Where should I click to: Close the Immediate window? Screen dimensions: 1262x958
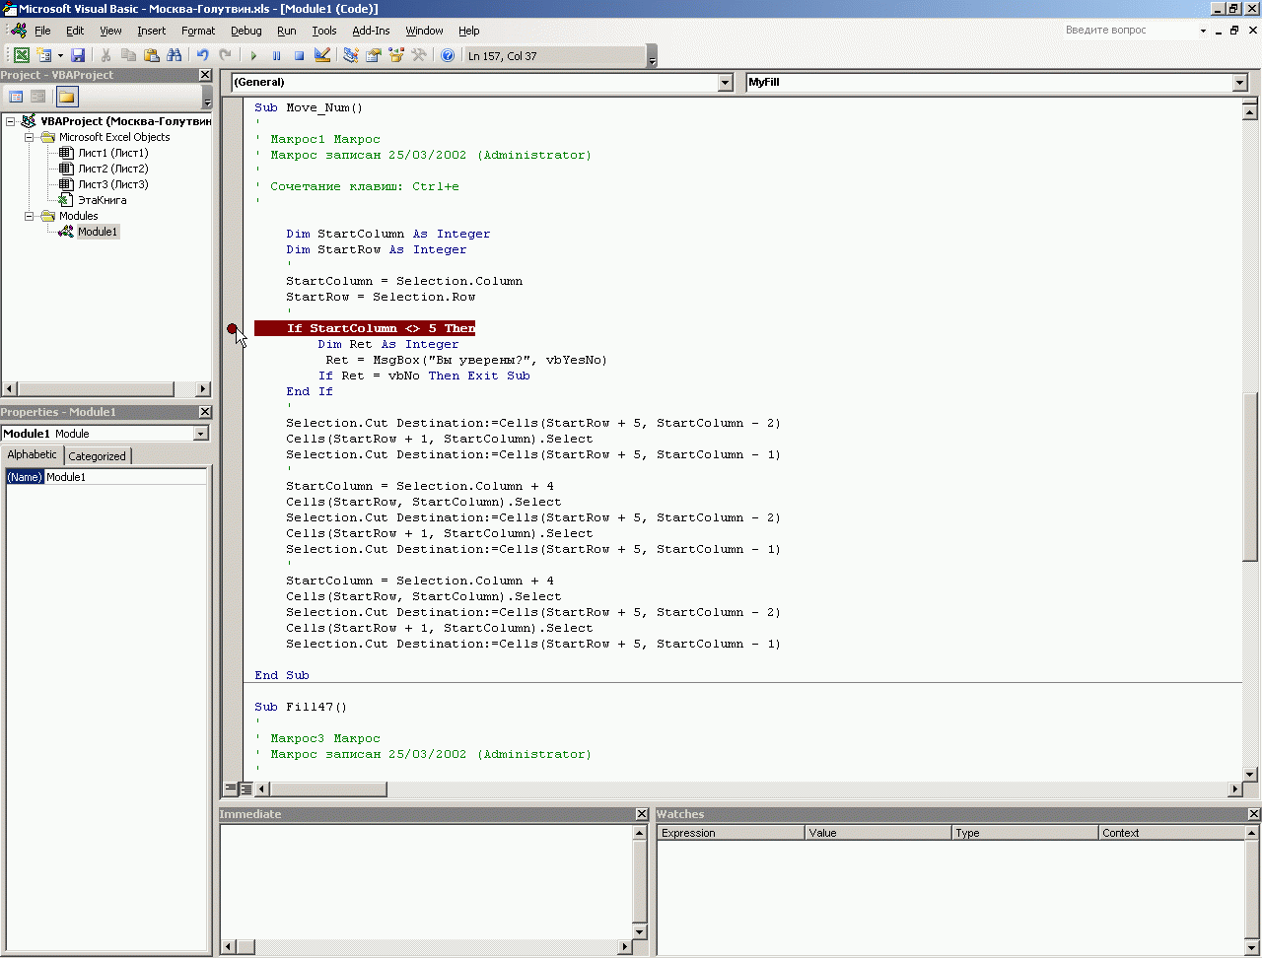pyautogui.click(x=642, y=814)
